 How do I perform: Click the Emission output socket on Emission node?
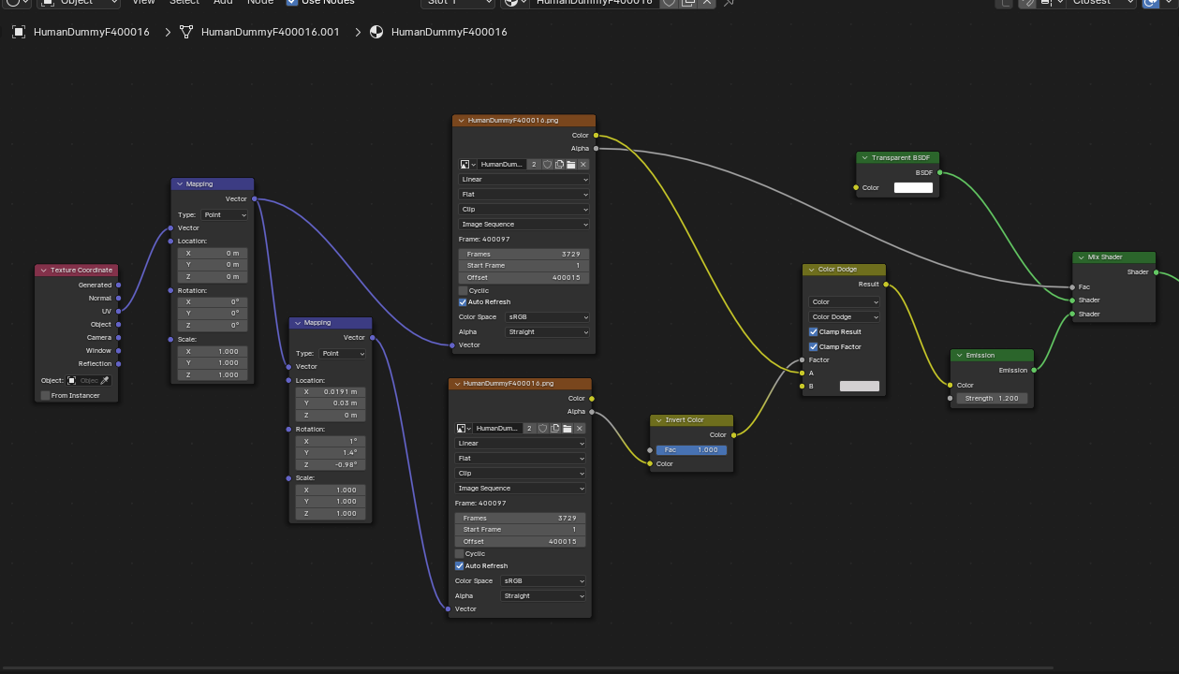(x=1034, y=370)
